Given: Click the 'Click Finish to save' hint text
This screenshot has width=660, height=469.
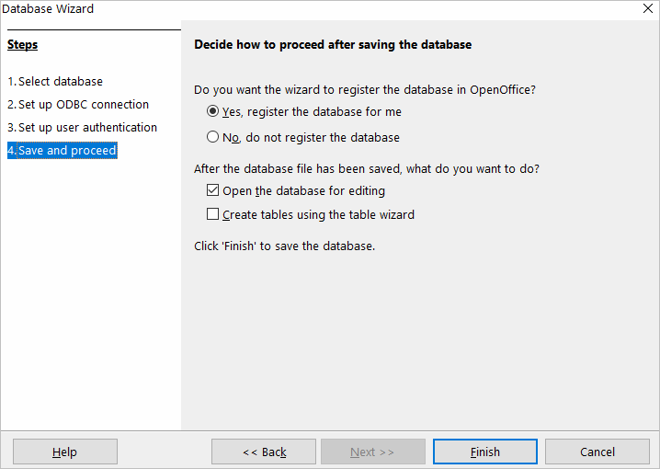Looking at the screenshot, I should 285,246.
